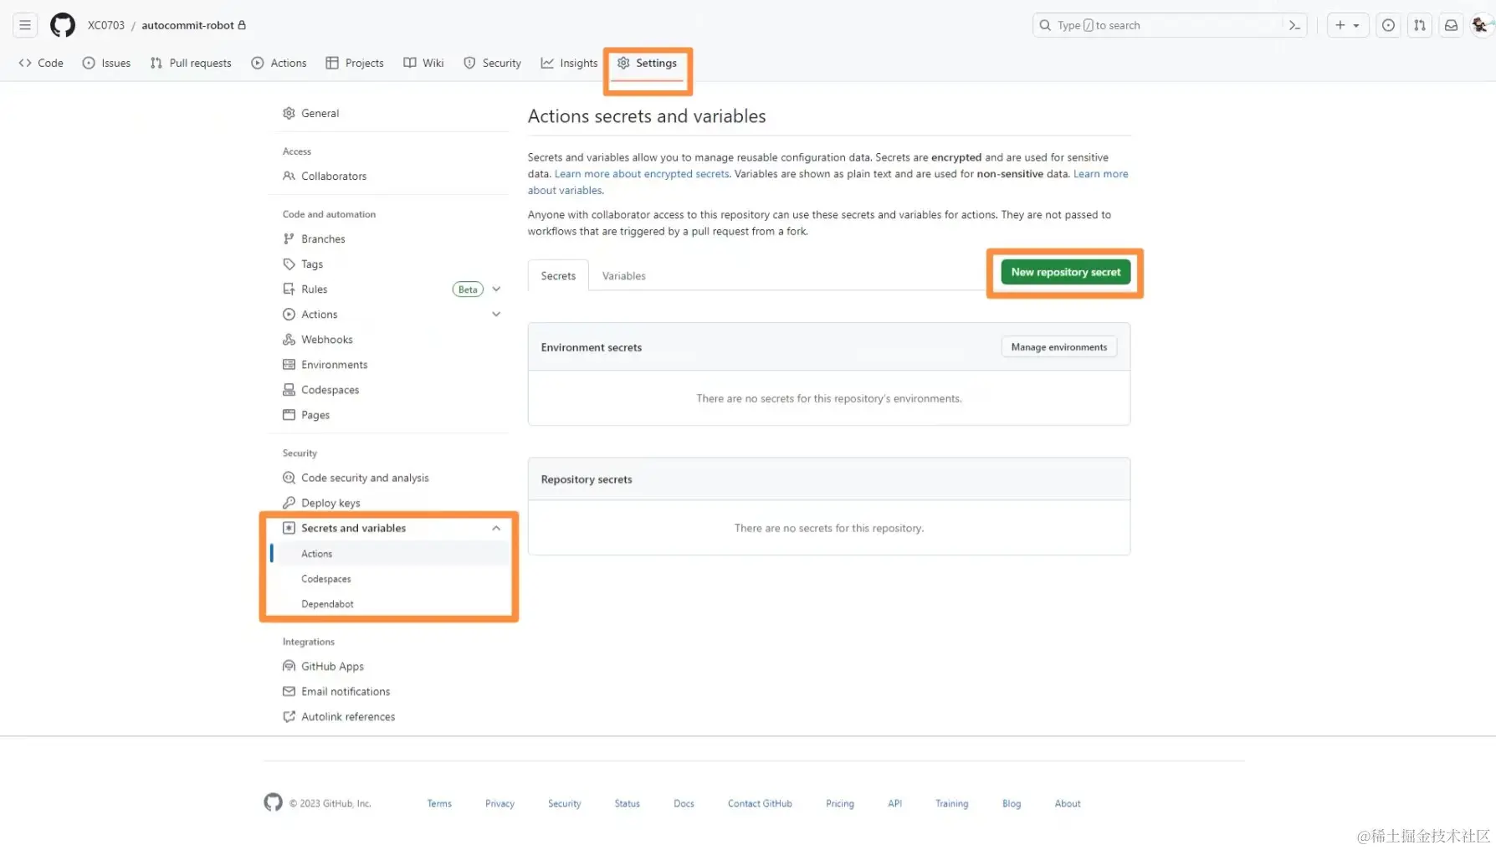1496x850 pixels.
Task: Click the footer GitHub logo
Action: tap(273, 802)
